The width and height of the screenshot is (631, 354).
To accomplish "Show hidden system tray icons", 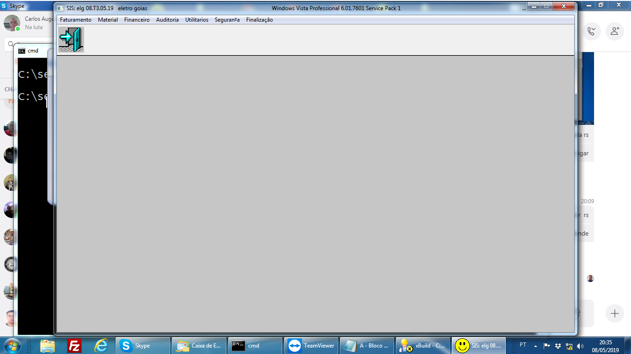I will [x=535, y=346].
